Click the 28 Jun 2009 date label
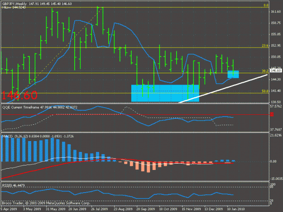This screenshot has height=212, width=283. coord(77,209)
